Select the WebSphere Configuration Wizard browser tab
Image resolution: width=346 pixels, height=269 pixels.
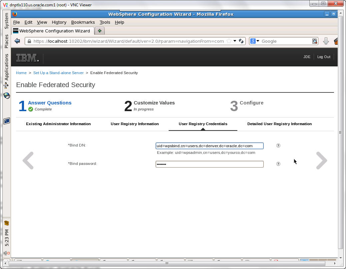[53, 31]
